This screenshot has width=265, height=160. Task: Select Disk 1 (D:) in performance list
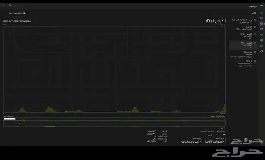point(244,44)
